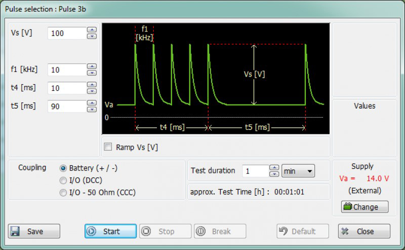Click the Values panel heading
Screen dimensions: 405x250
[364, 106]
